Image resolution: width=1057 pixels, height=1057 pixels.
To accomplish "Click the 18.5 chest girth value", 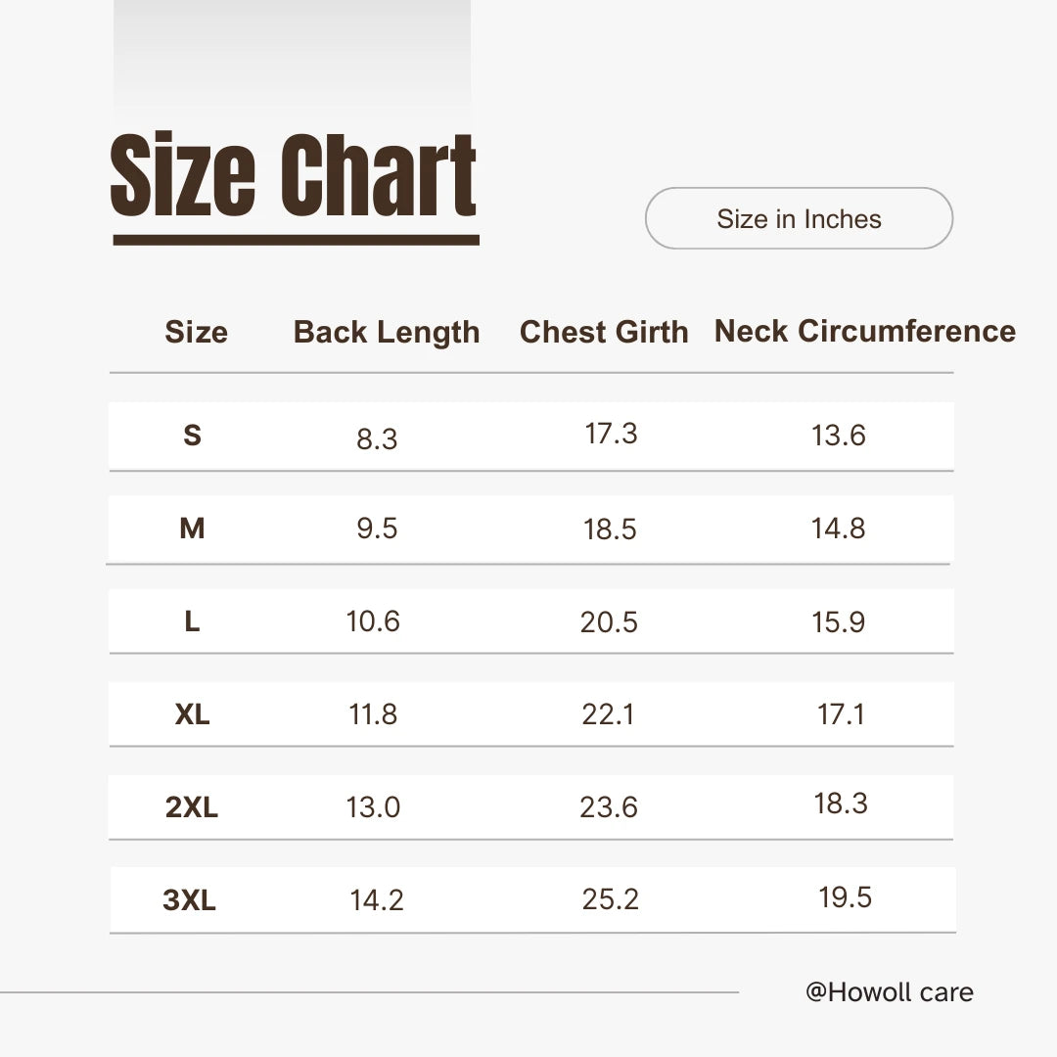I will pos(610,529).
